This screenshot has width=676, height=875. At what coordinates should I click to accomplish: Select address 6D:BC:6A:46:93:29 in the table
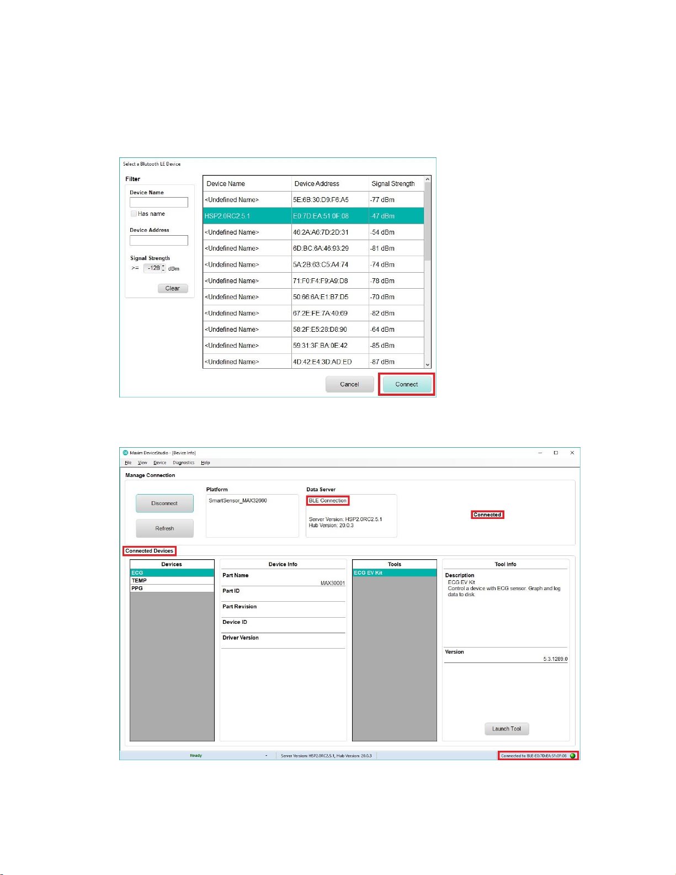click(330, 248)
